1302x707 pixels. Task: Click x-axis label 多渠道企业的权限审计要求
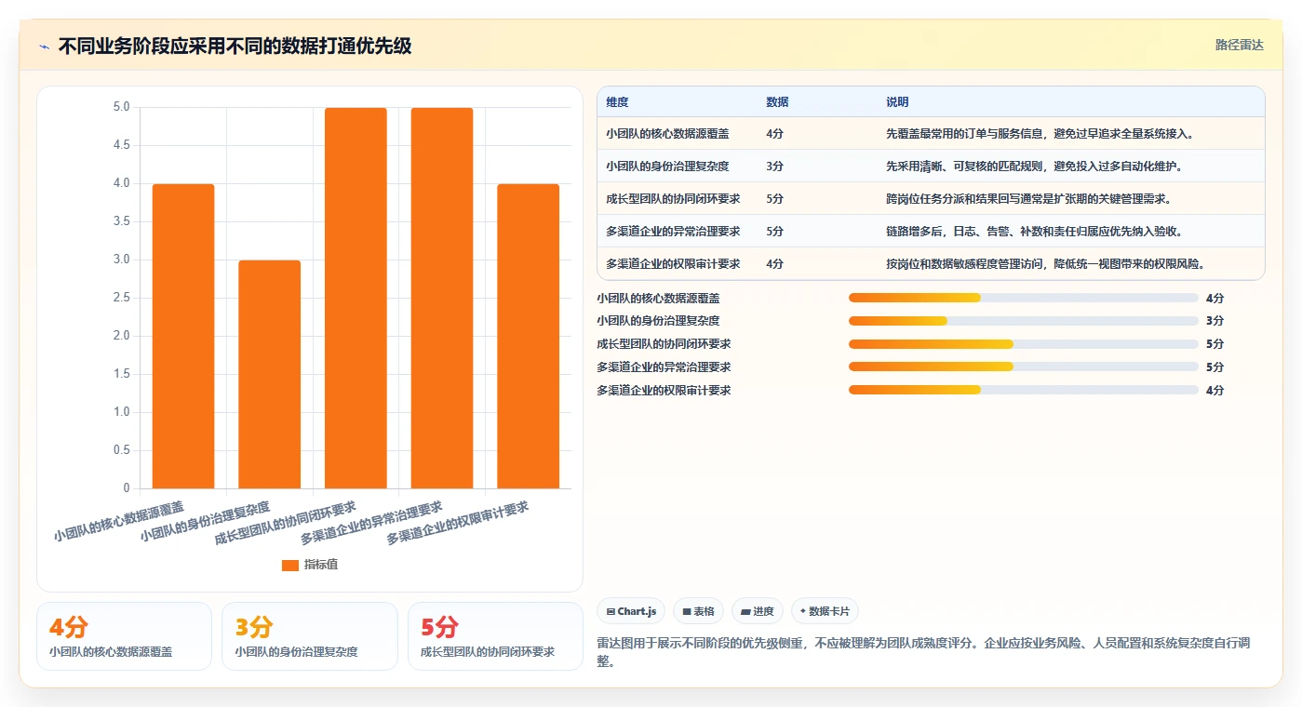[458, 524]
